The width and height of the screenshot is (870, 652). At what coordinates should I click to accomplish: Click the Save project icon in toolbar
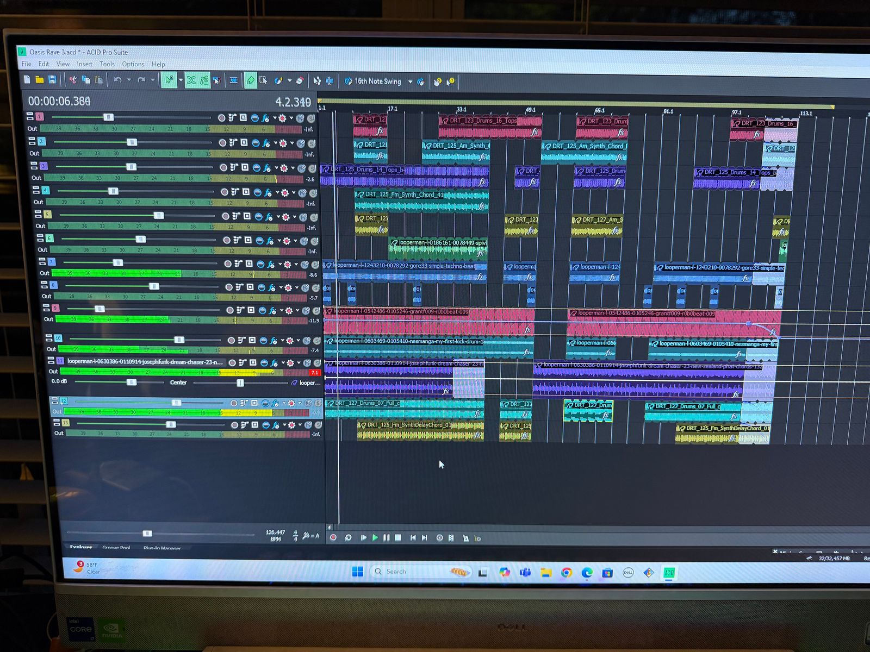(x=52, y=80)
